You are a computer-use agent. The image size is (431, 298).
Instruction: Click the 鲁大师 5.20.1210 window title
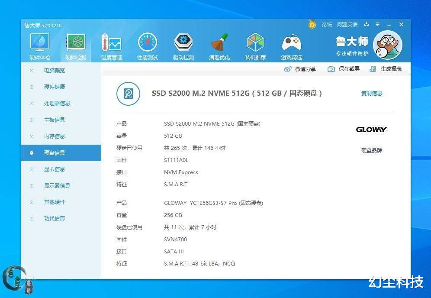click(x=43, y=25)
